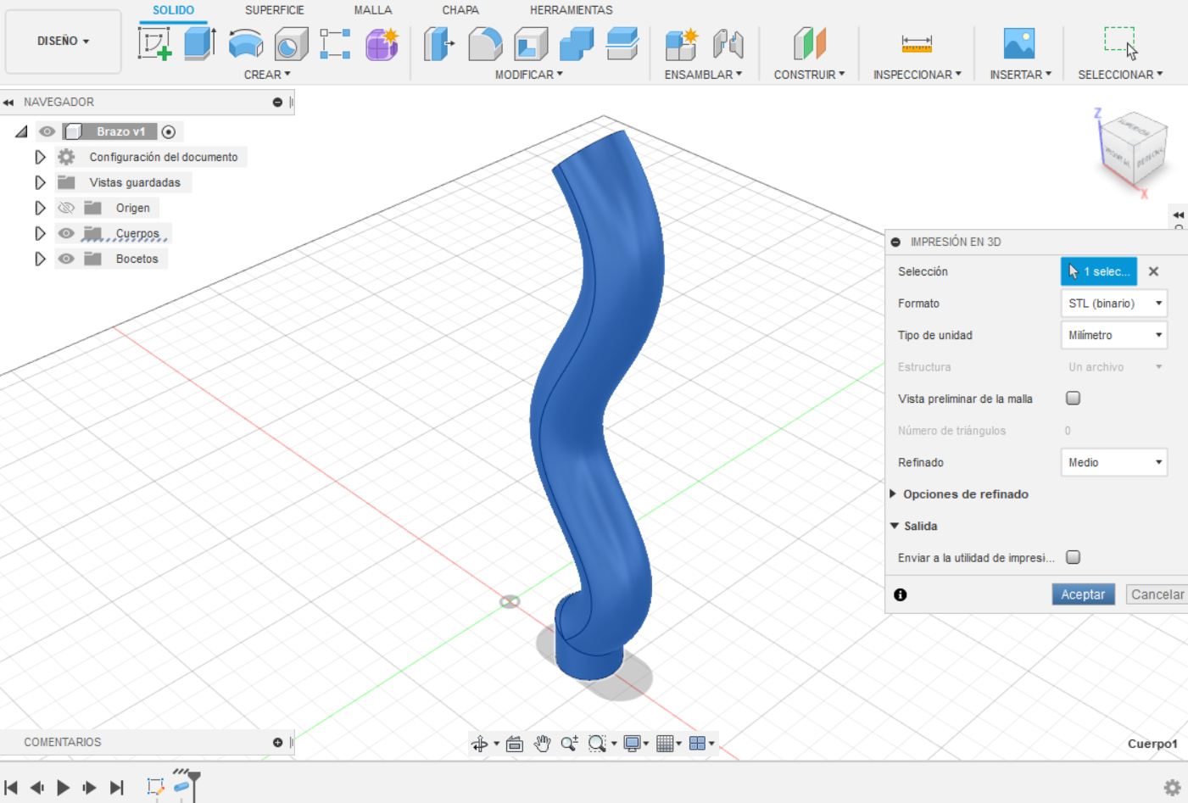Enable Enviar a la utilidad de impresión checkbox
The height and width of the screenshot is (803, 1188).
(1074, 557)
